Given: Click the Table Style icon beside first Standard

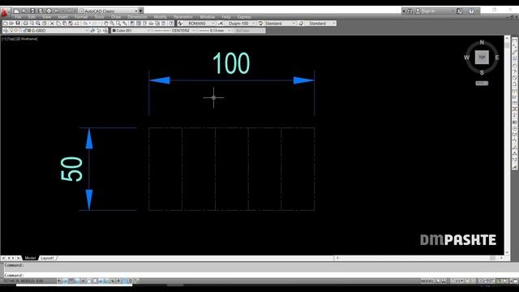Looking at the screenshot, I should pos(260,24).
